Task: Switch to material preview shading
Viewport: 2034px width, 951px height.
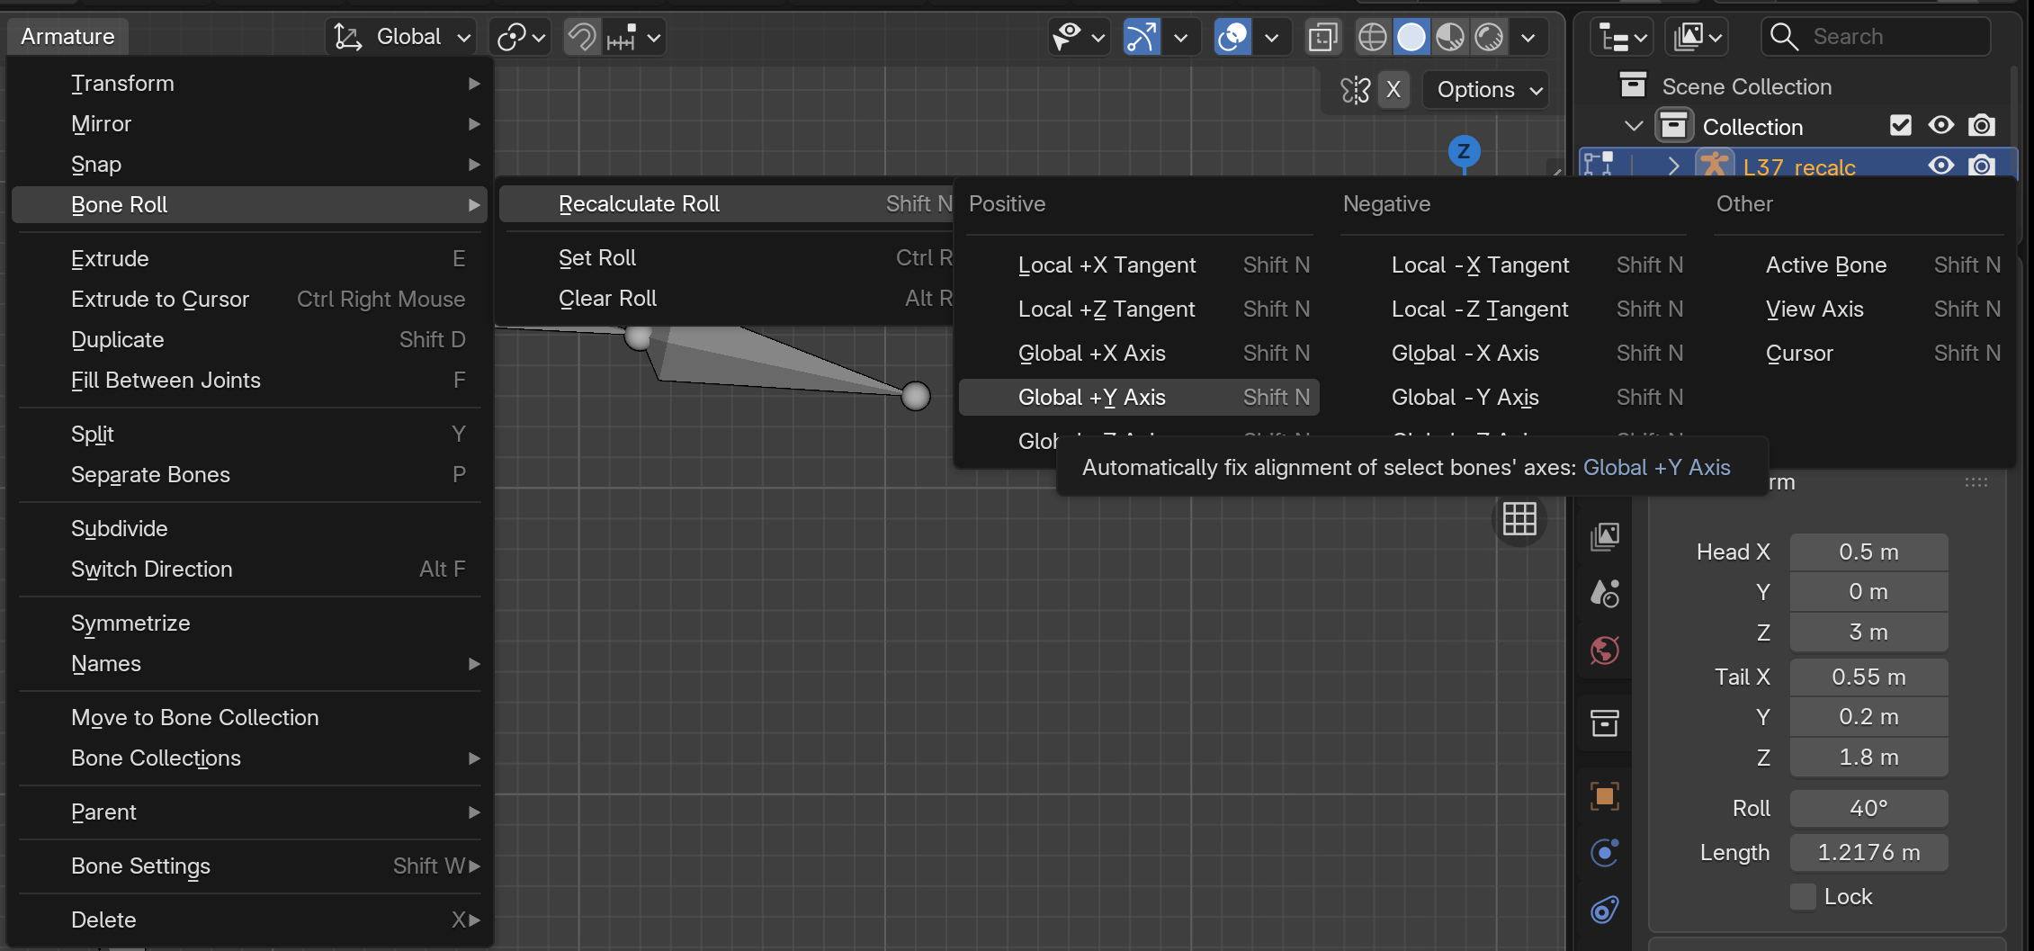Action: click(x=1450, y=37)
